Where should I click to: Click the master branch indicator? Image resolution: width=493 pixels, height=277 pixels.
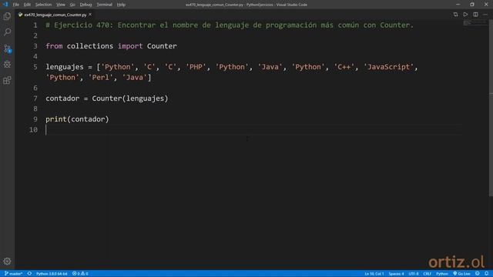pos(14,274)
